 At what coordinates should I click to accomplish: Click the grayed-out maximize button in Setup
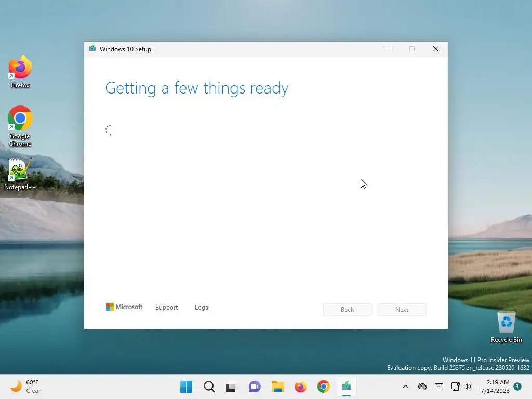pos(412,49)
